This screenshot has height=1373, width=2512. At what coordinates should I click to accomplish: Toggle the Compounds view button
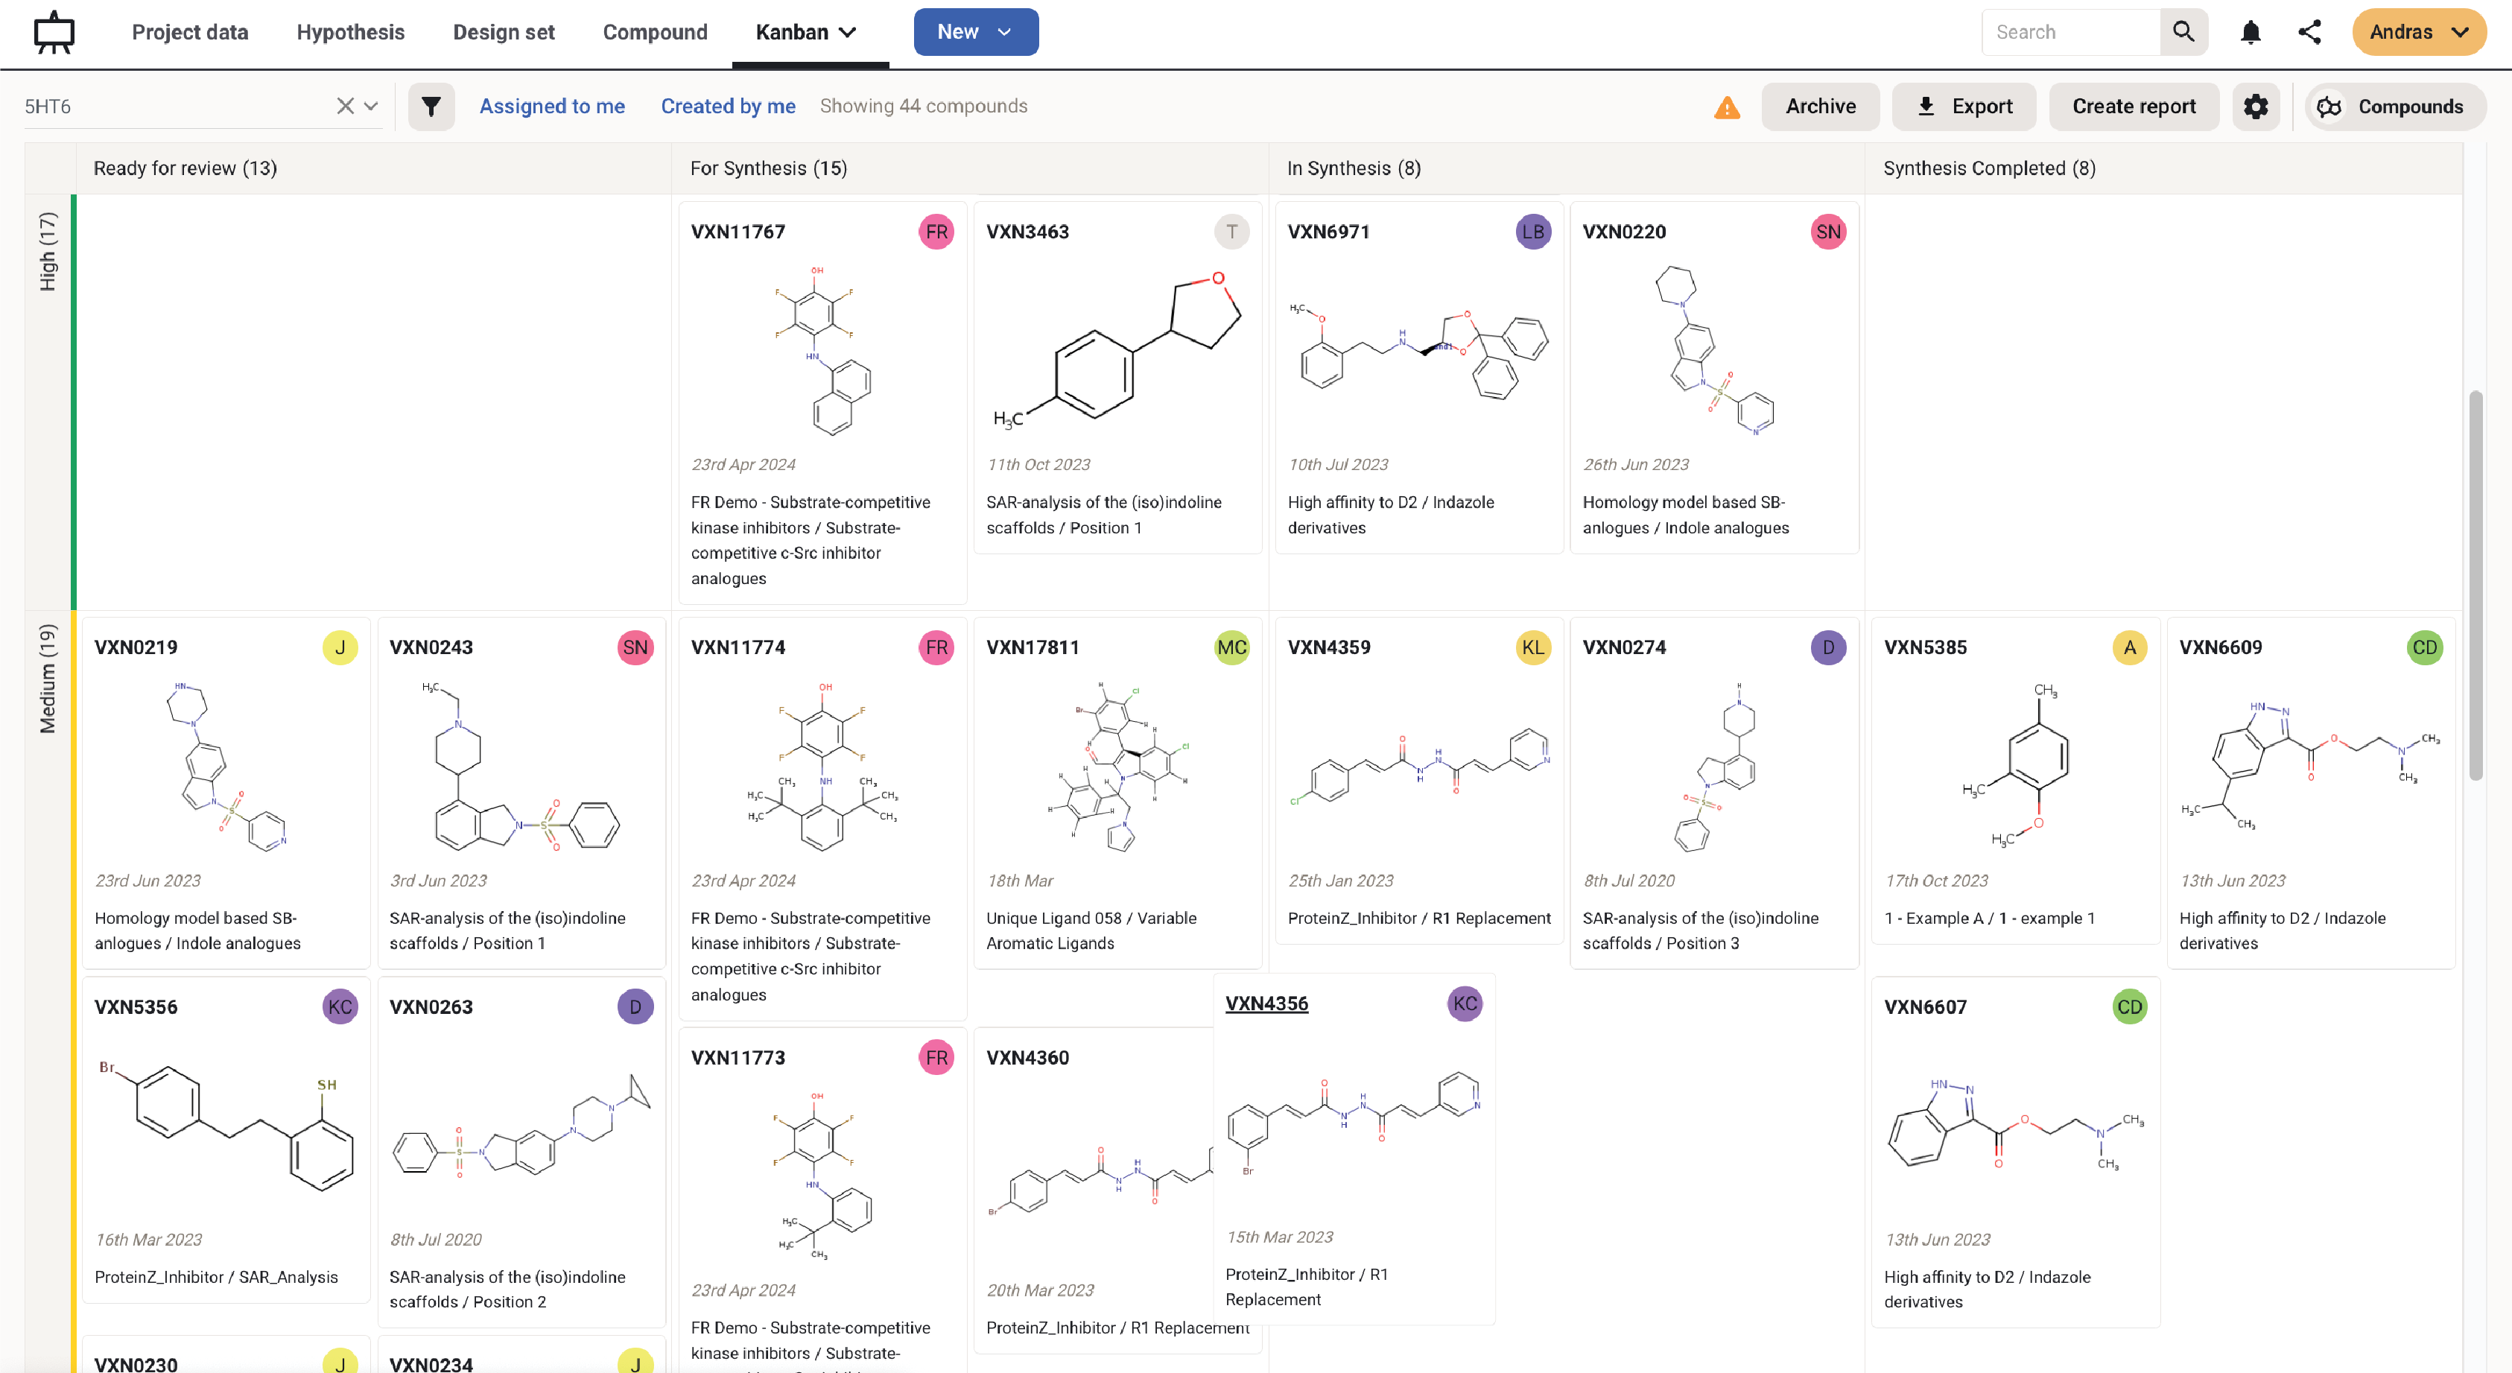point(2394,107)
